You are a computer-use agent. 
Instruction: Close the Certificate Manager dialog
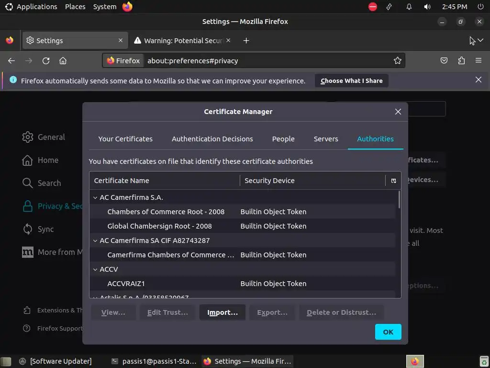tap(398, 112)
